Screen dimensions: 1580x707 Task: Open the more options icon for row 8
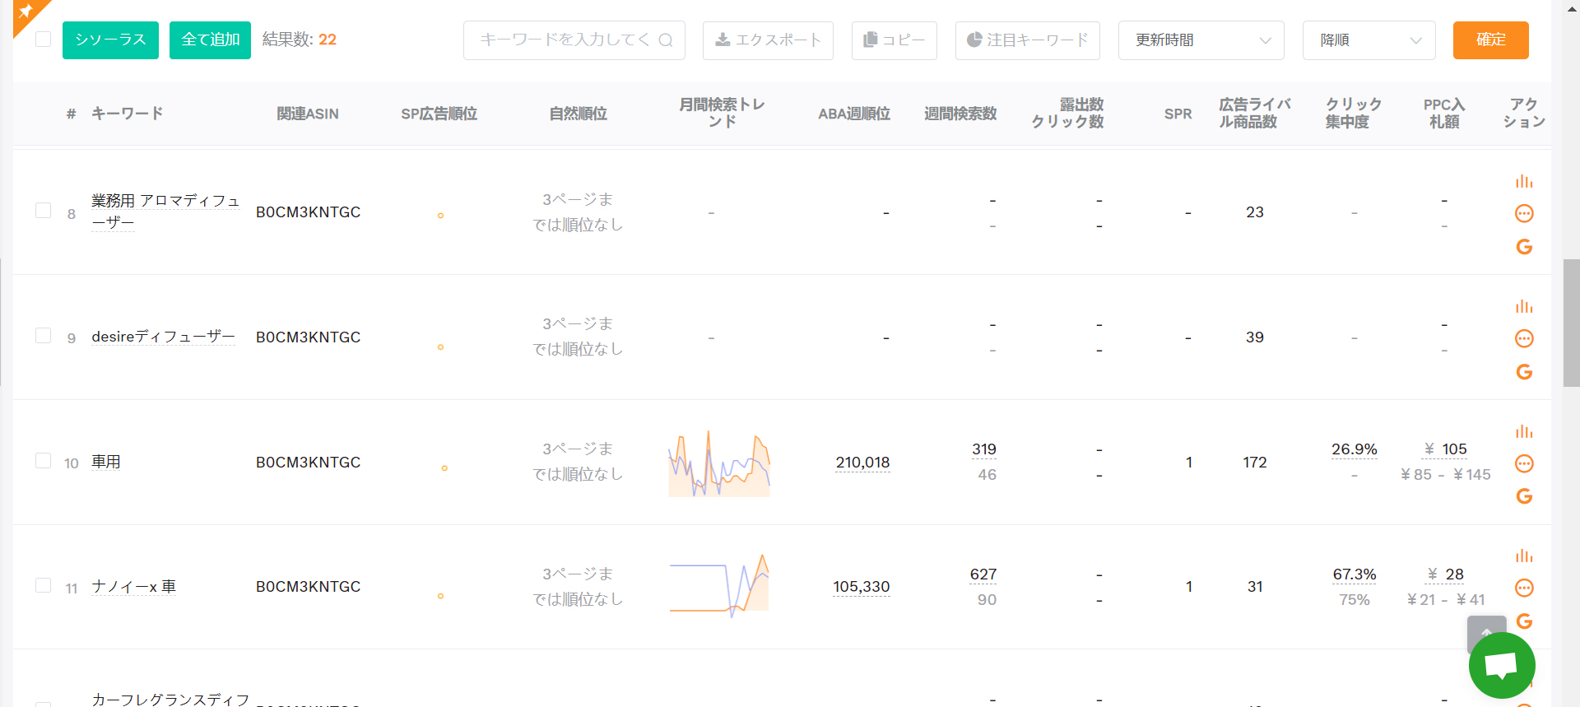(x=1524, y=214)
